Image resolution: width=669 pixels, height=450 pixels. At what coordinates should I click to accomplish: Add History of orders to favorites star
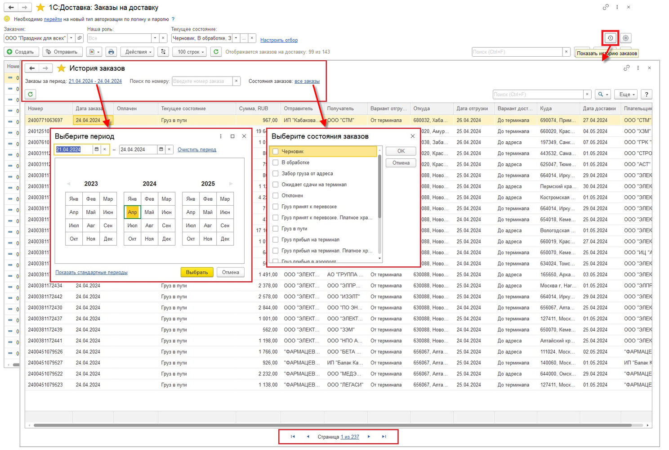coord(62,68)
